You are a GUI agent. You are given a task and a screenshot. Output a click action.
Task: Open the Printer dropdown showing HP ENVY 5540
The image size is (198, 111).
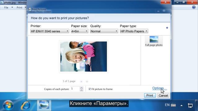tap(49, 31)
